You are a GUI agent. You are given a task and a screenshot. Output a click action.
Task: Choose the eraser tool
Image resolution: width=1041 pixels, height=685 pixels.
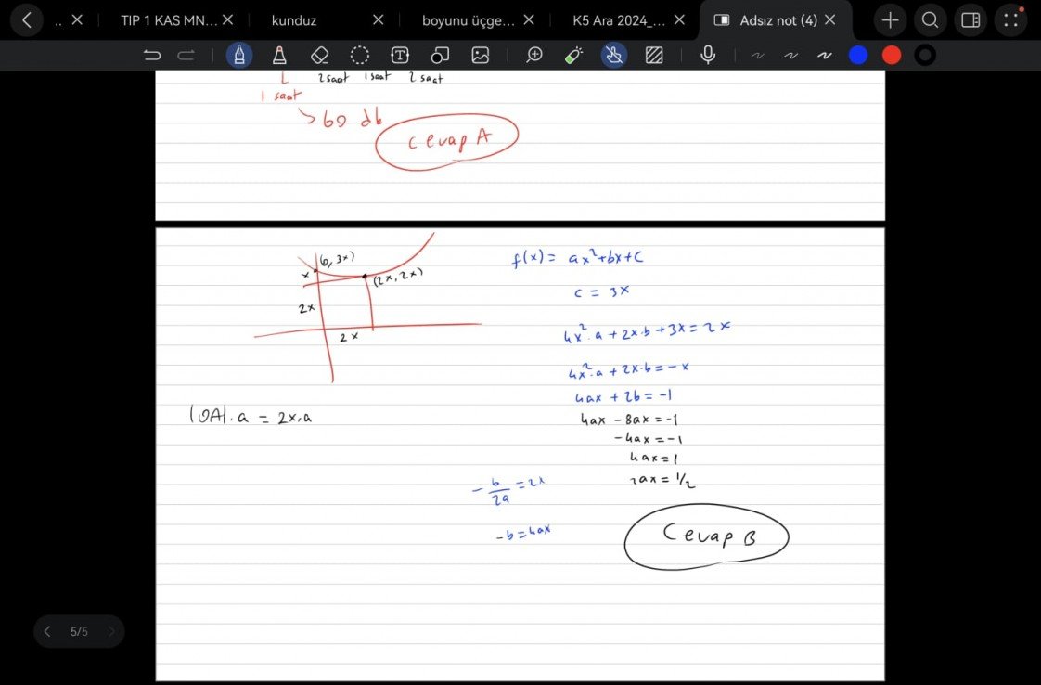(319, 56)
